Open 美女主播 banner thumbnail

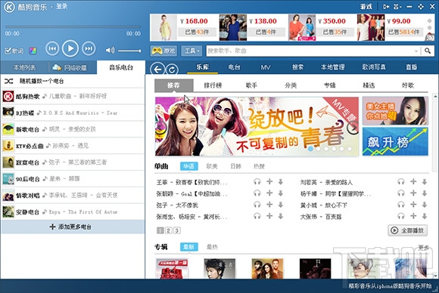395,111
